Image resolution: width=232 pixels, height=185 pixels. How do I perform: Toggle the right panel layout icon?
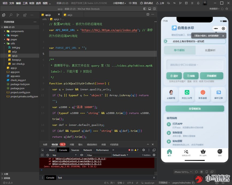[154, 9]
